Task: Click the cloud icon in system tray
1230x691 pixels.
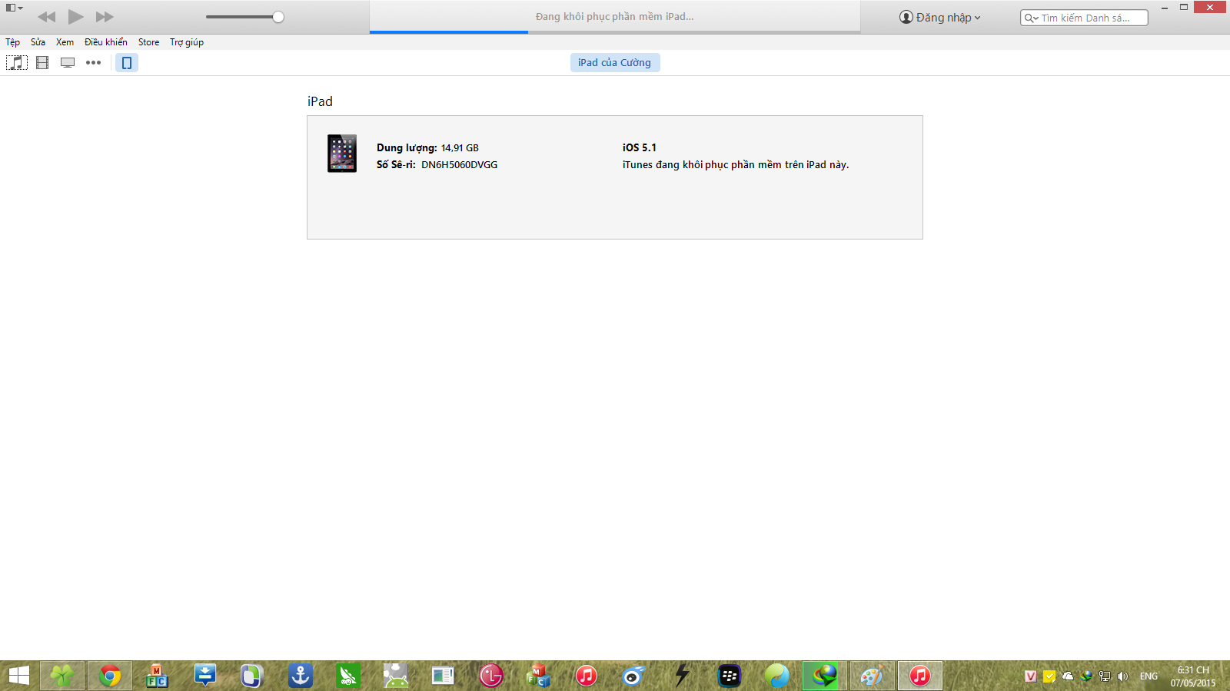Action: pos(1068,676)
